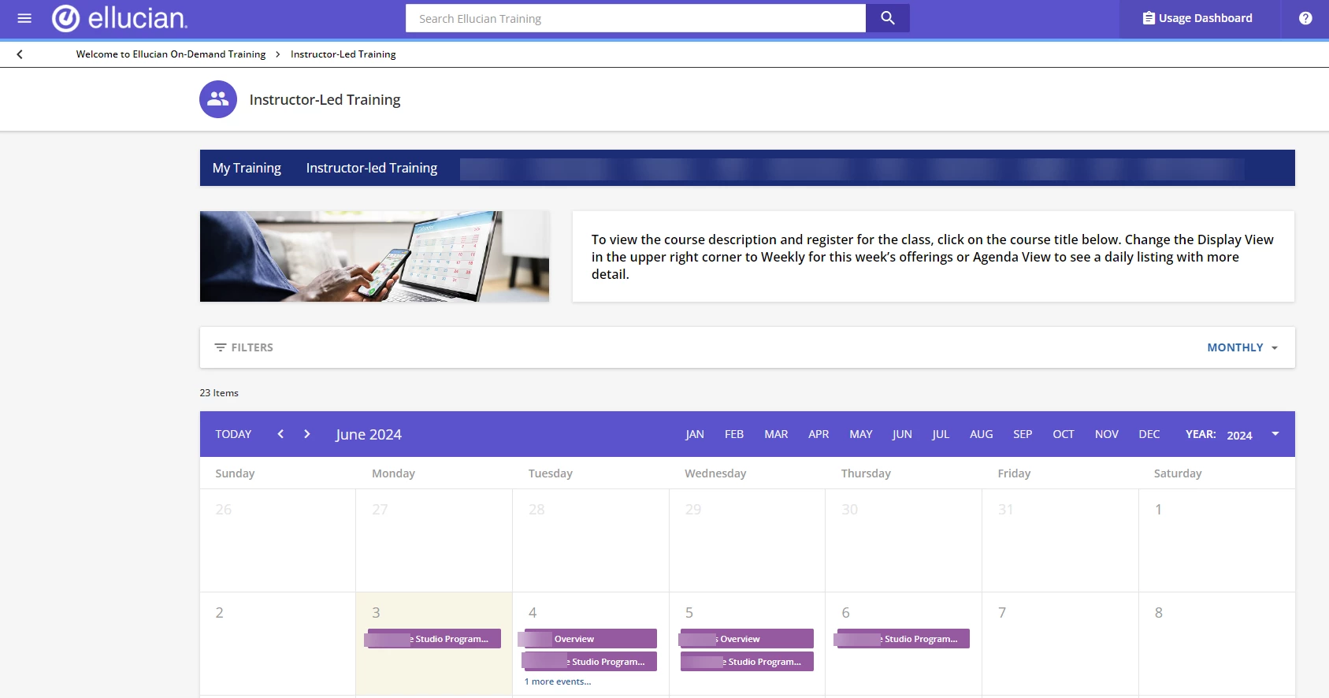Click the Instructor-Led Training breadcrumb
This screenshot has width=1329, height=698.
coord(343,54)
